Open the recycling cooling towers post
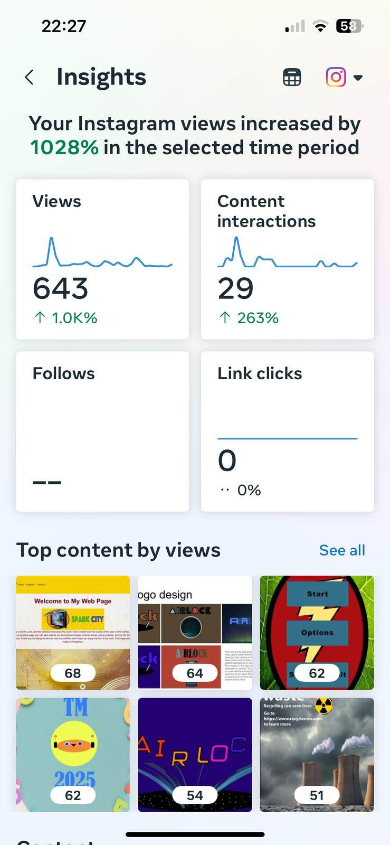The image size is (390, 845). tap(317, 754)
